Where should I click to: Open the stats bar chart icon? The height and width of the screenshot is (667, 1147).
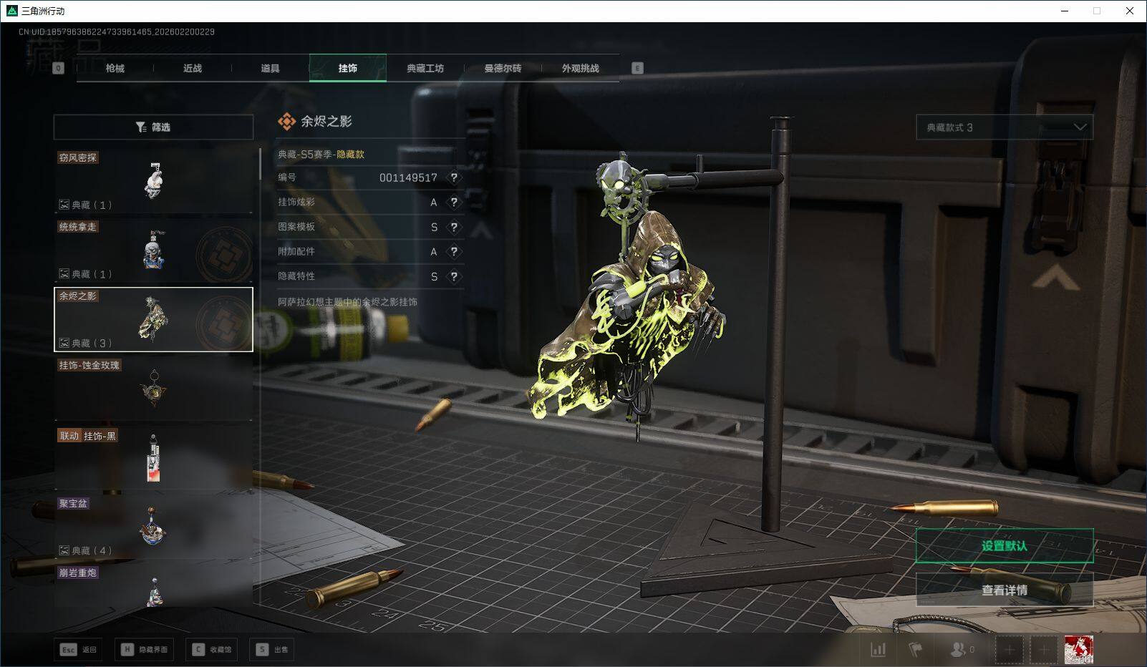pos(878,649)
